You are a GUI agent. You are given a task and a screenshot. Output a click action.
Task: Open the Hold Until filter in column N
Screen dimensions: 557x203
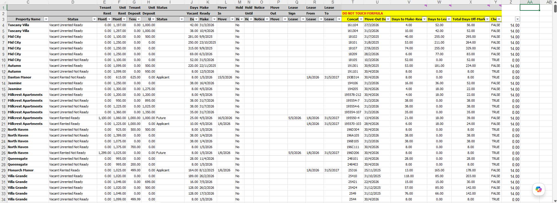(251, 19)
